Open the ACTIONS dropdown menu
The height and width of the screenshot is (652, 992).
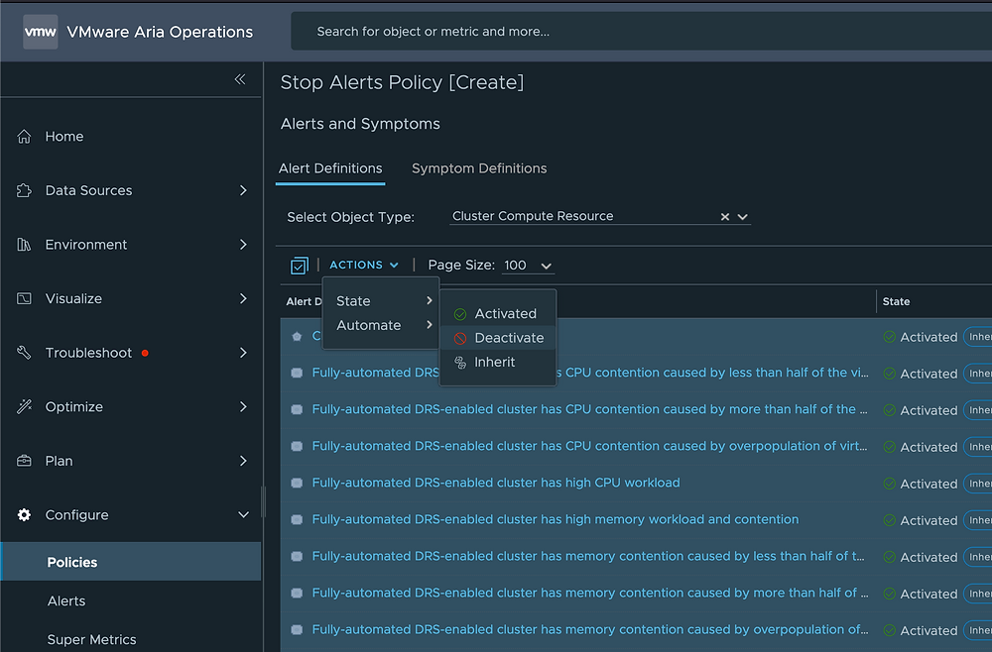click(364, 265)
